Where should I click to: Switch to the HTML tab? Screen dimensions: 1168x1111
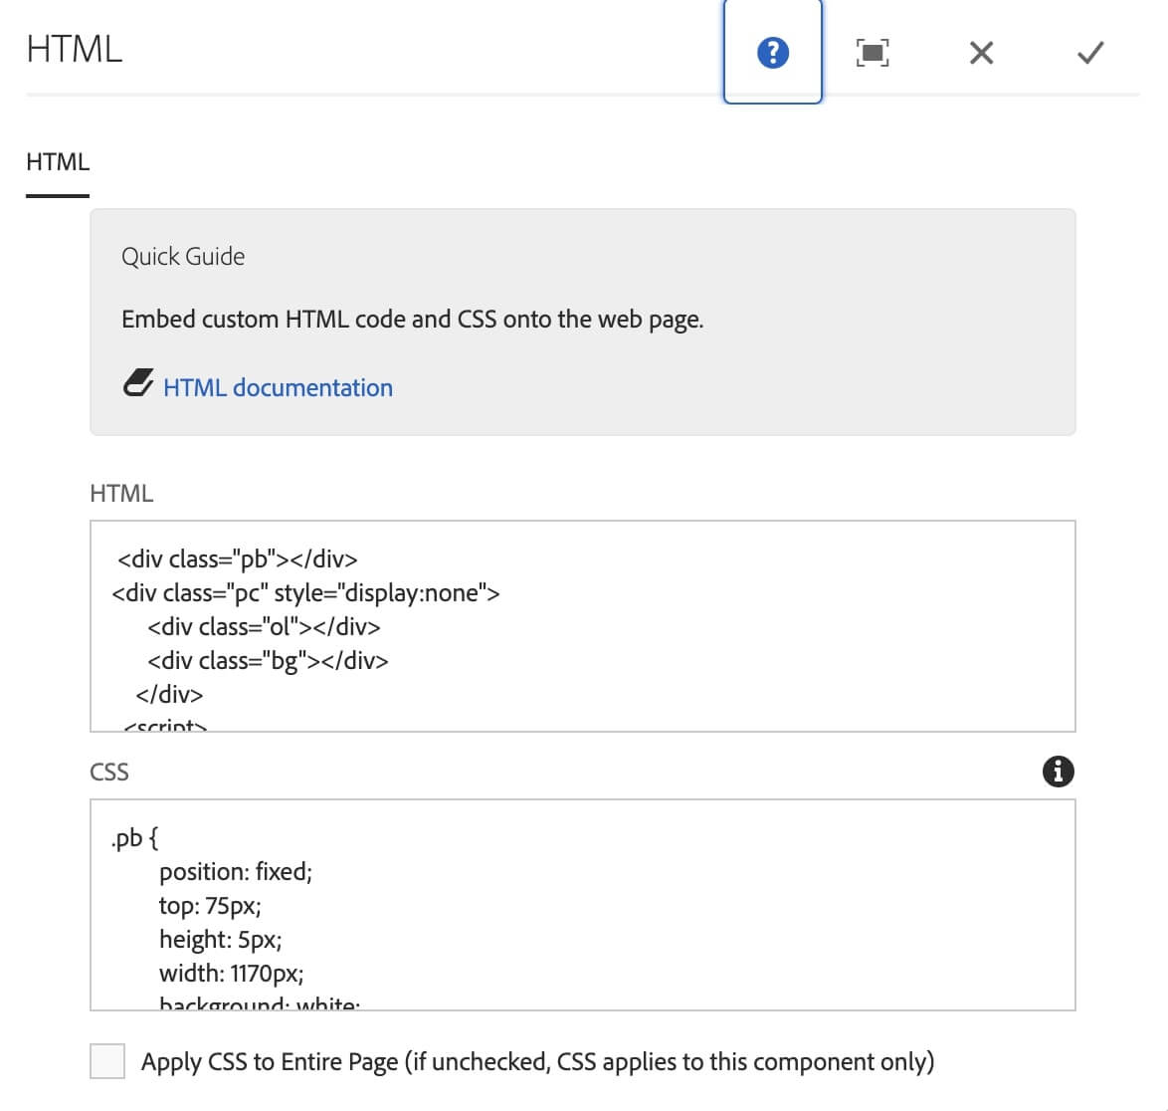58,162
